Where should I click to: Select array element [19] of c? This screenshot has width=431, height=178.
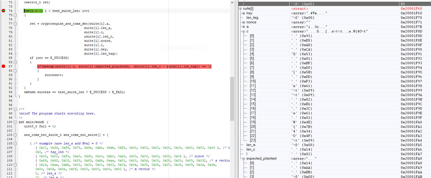pos(253,122)
